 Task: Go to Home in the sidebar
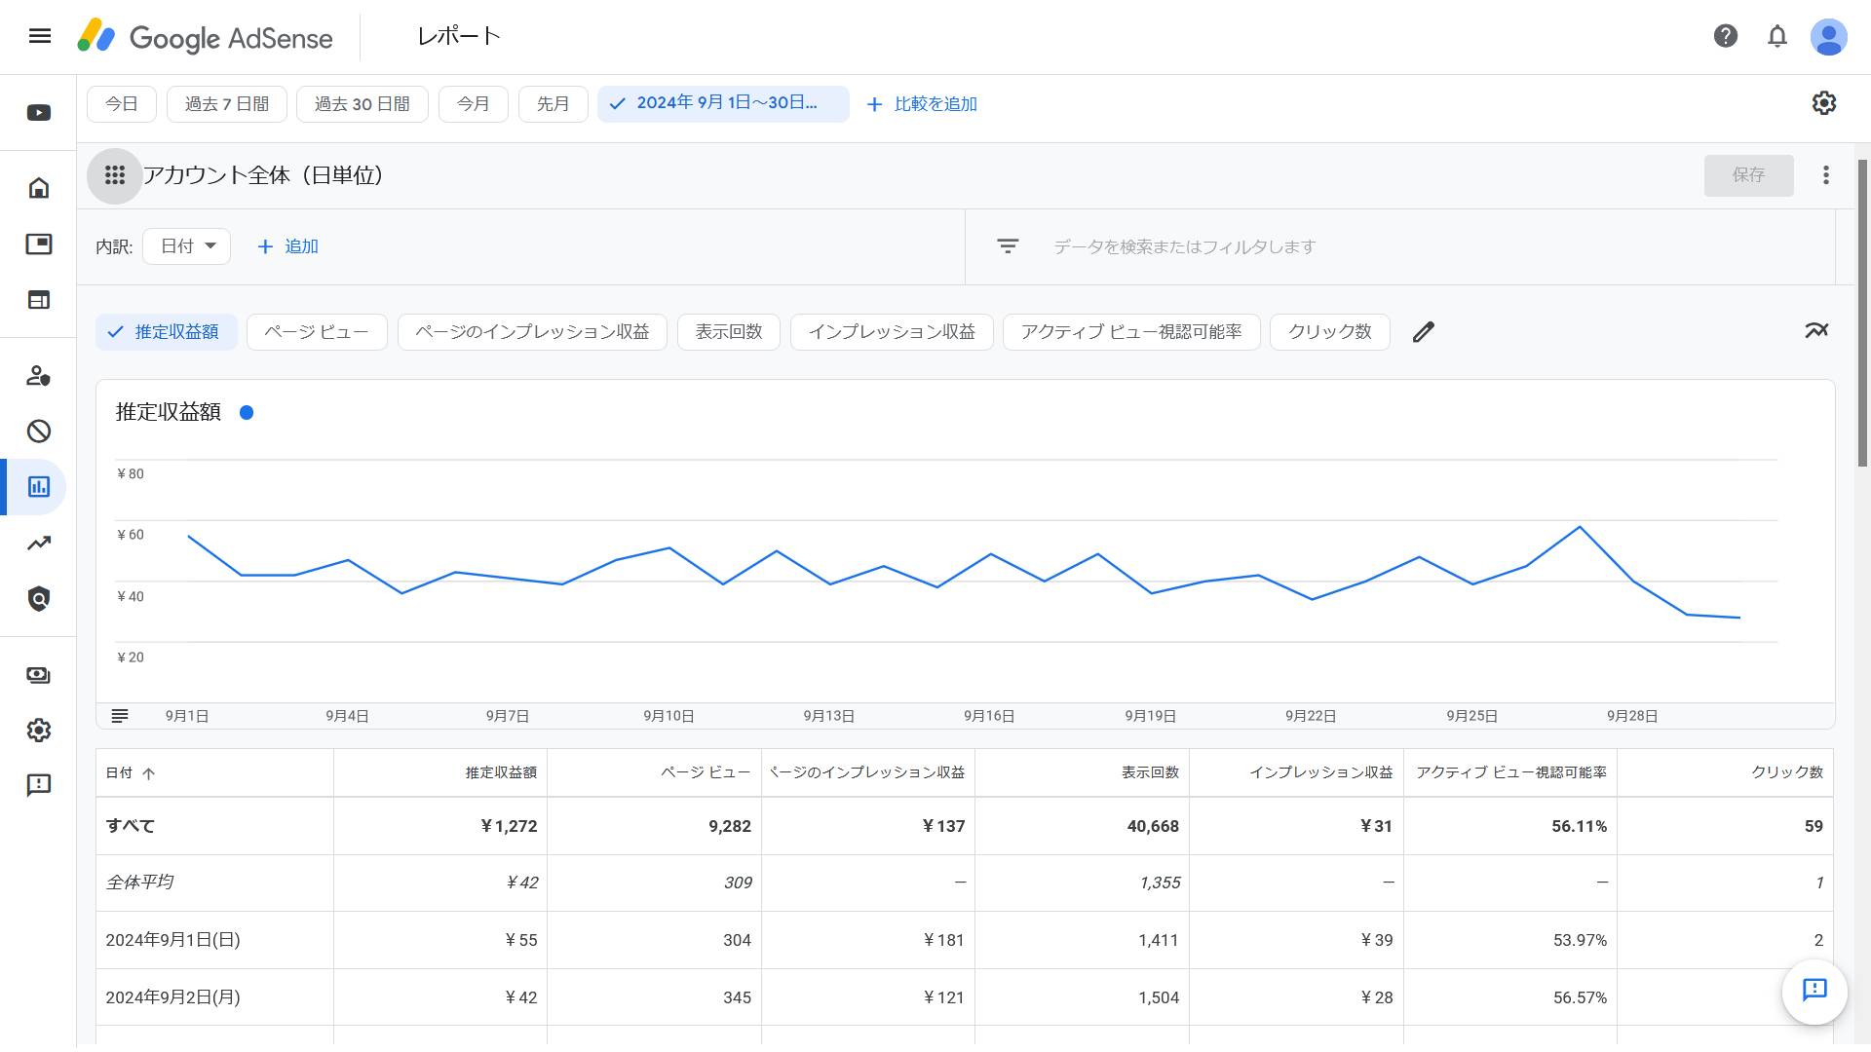tap(39, 188)
